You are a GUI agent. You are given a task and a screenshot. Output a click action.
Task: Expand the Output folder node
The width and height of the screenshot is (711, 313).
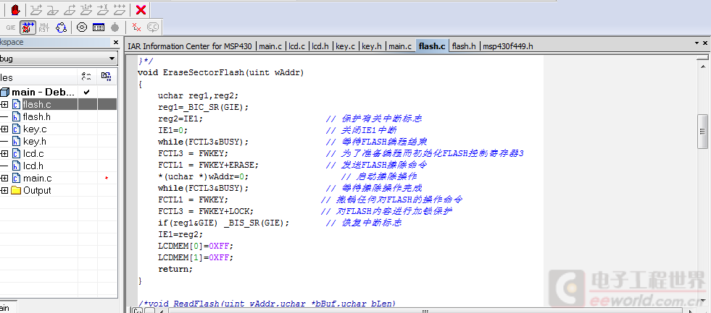point(4,190)
